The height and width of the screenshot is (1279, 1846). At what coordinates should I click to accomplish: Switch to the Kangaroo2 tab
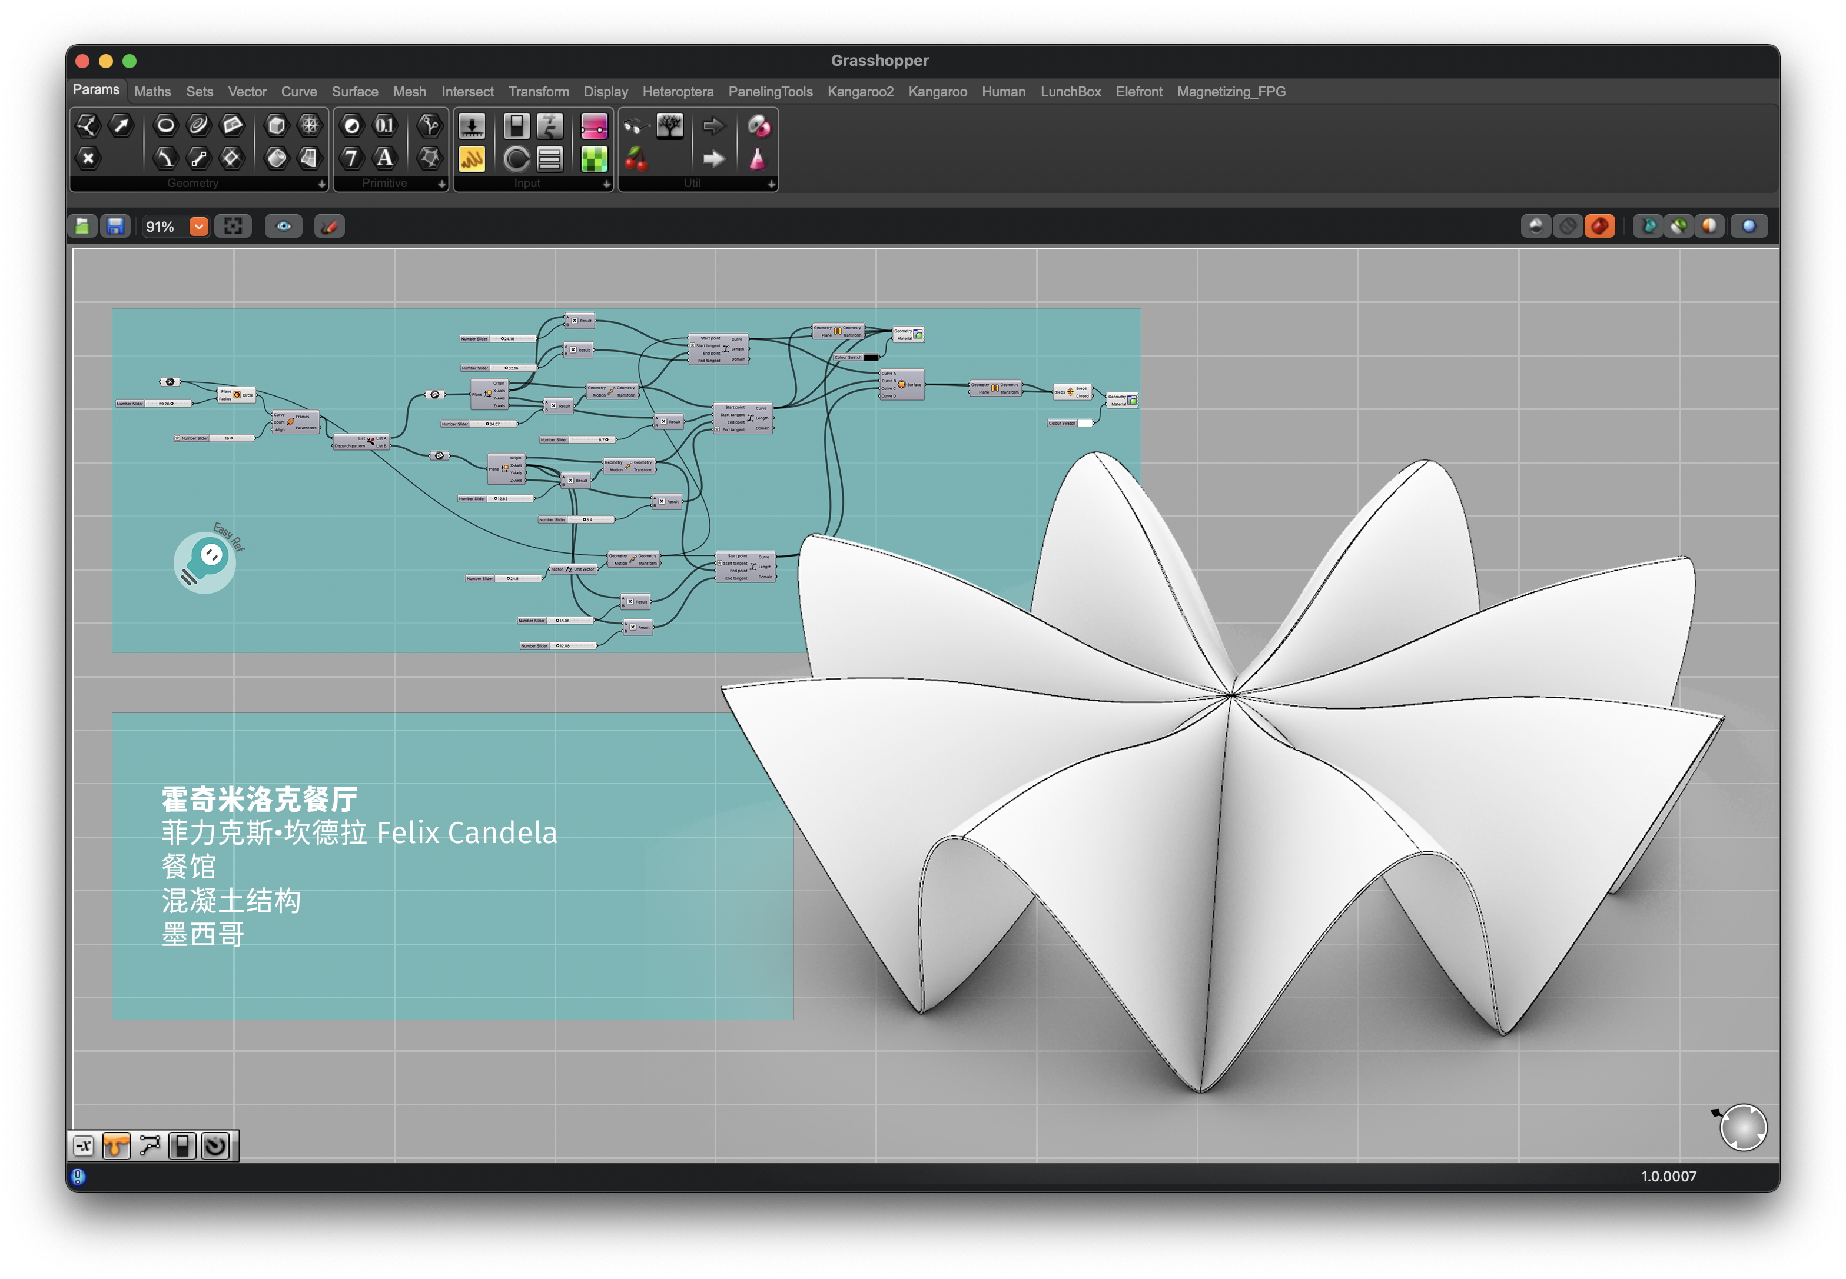click(x=859, y=92)
